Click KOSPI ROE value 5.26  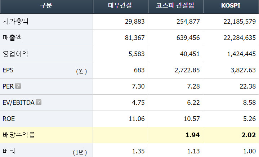tap(249, 119)
